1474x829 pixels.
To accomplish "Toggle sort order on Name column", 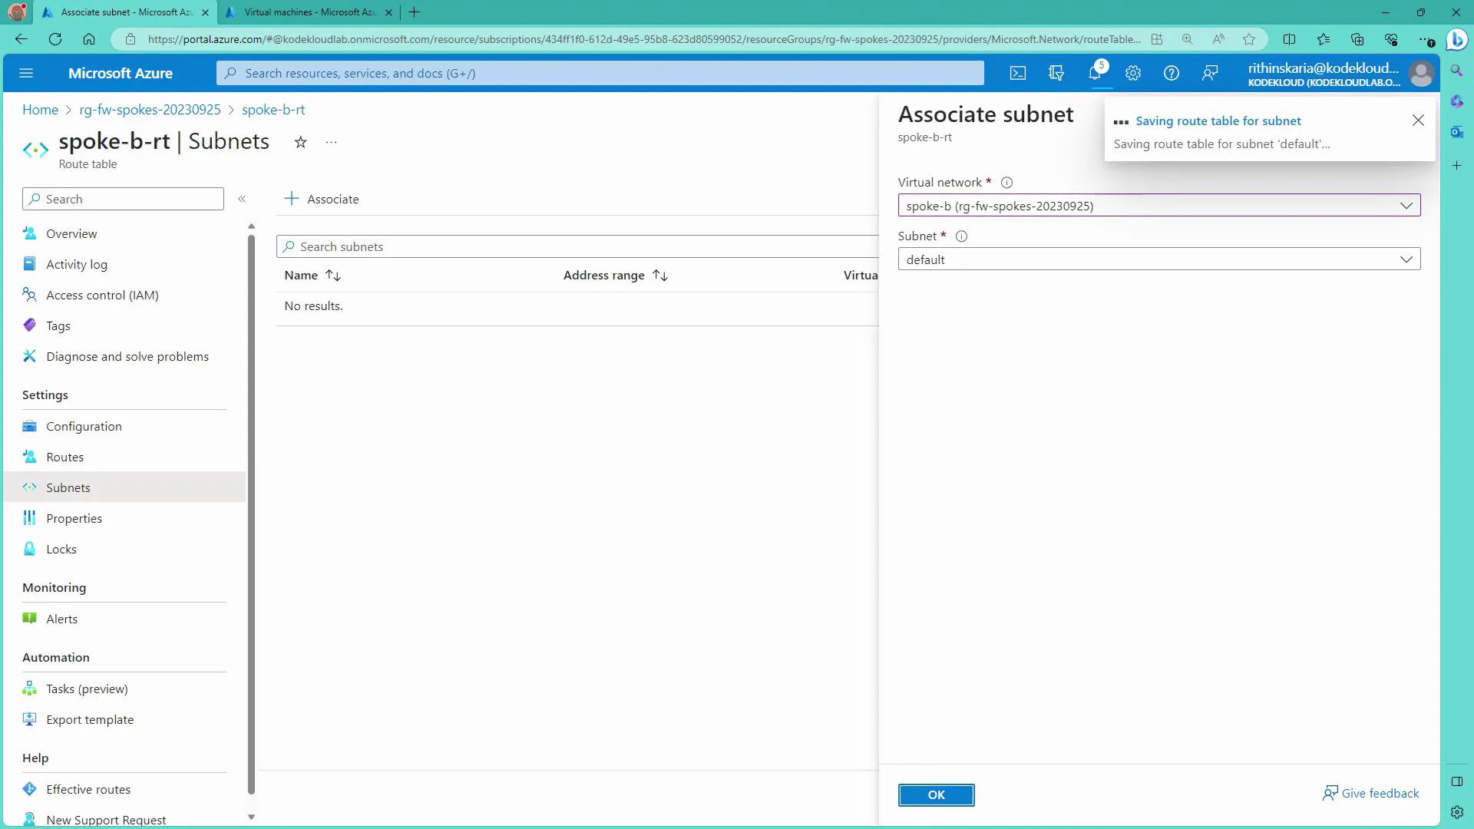I will [332, 275].
